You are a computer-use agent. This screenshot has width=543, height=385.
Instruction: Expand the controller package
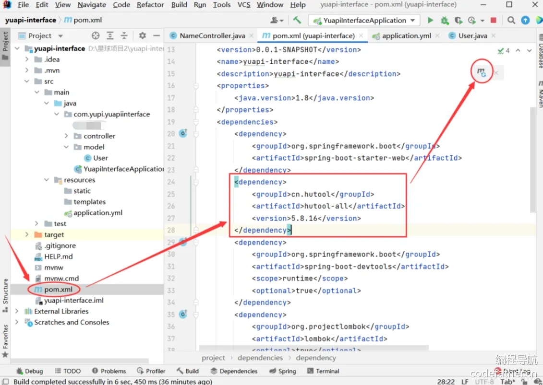point(66,136)
